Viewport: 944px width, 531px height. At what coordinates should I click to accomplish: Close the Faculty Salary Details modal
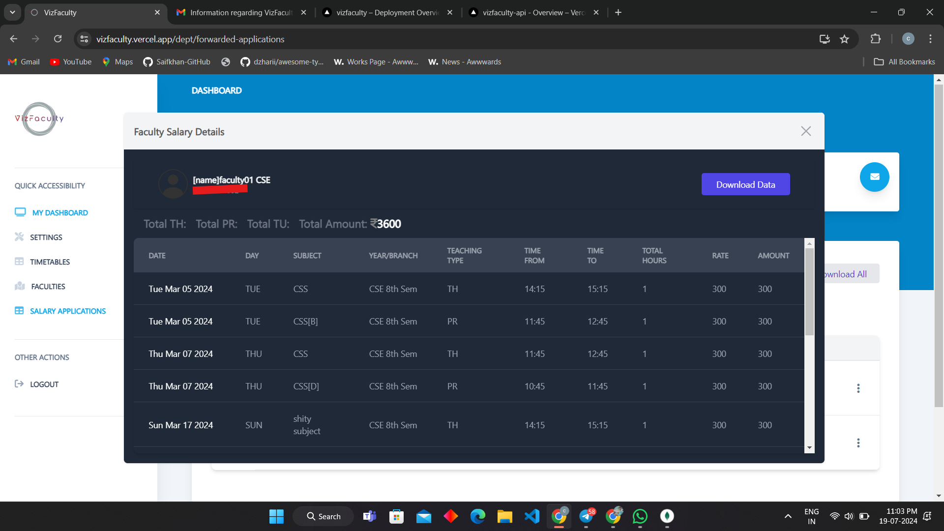[805, 131]
